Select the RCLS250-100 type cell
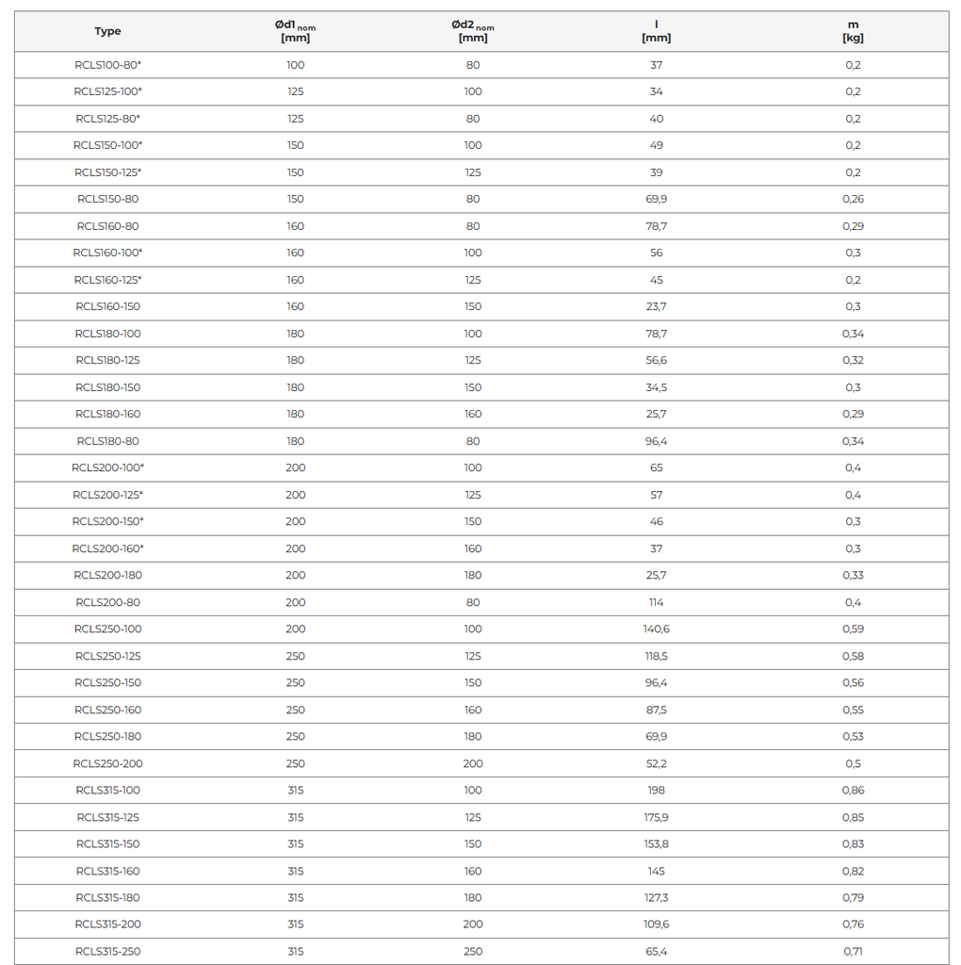Image resolution: width=961 pixels, height=965 pixels. tap(107, 629)
